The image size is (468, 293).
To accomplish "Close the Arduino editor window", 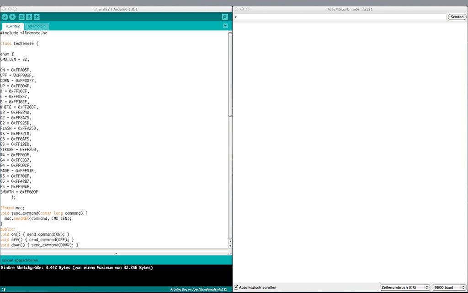I will click(3, 9).
